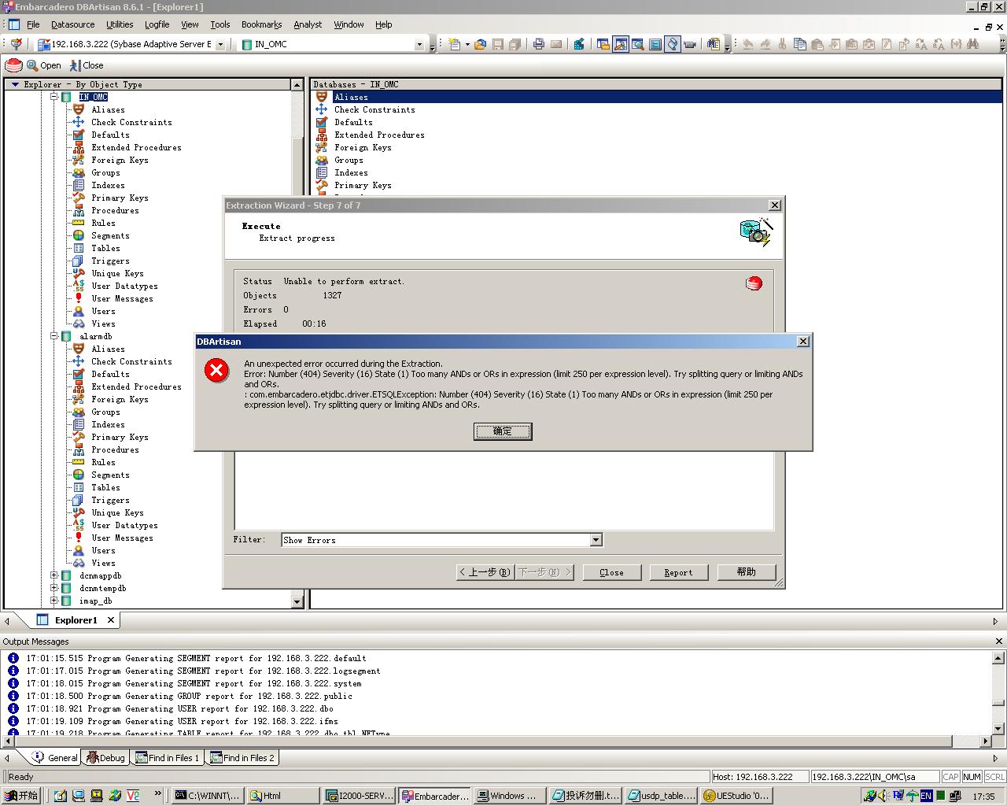Screen dimensions: 1007x806
Task: Close the Output Messages panel
Action: [999, 641]
